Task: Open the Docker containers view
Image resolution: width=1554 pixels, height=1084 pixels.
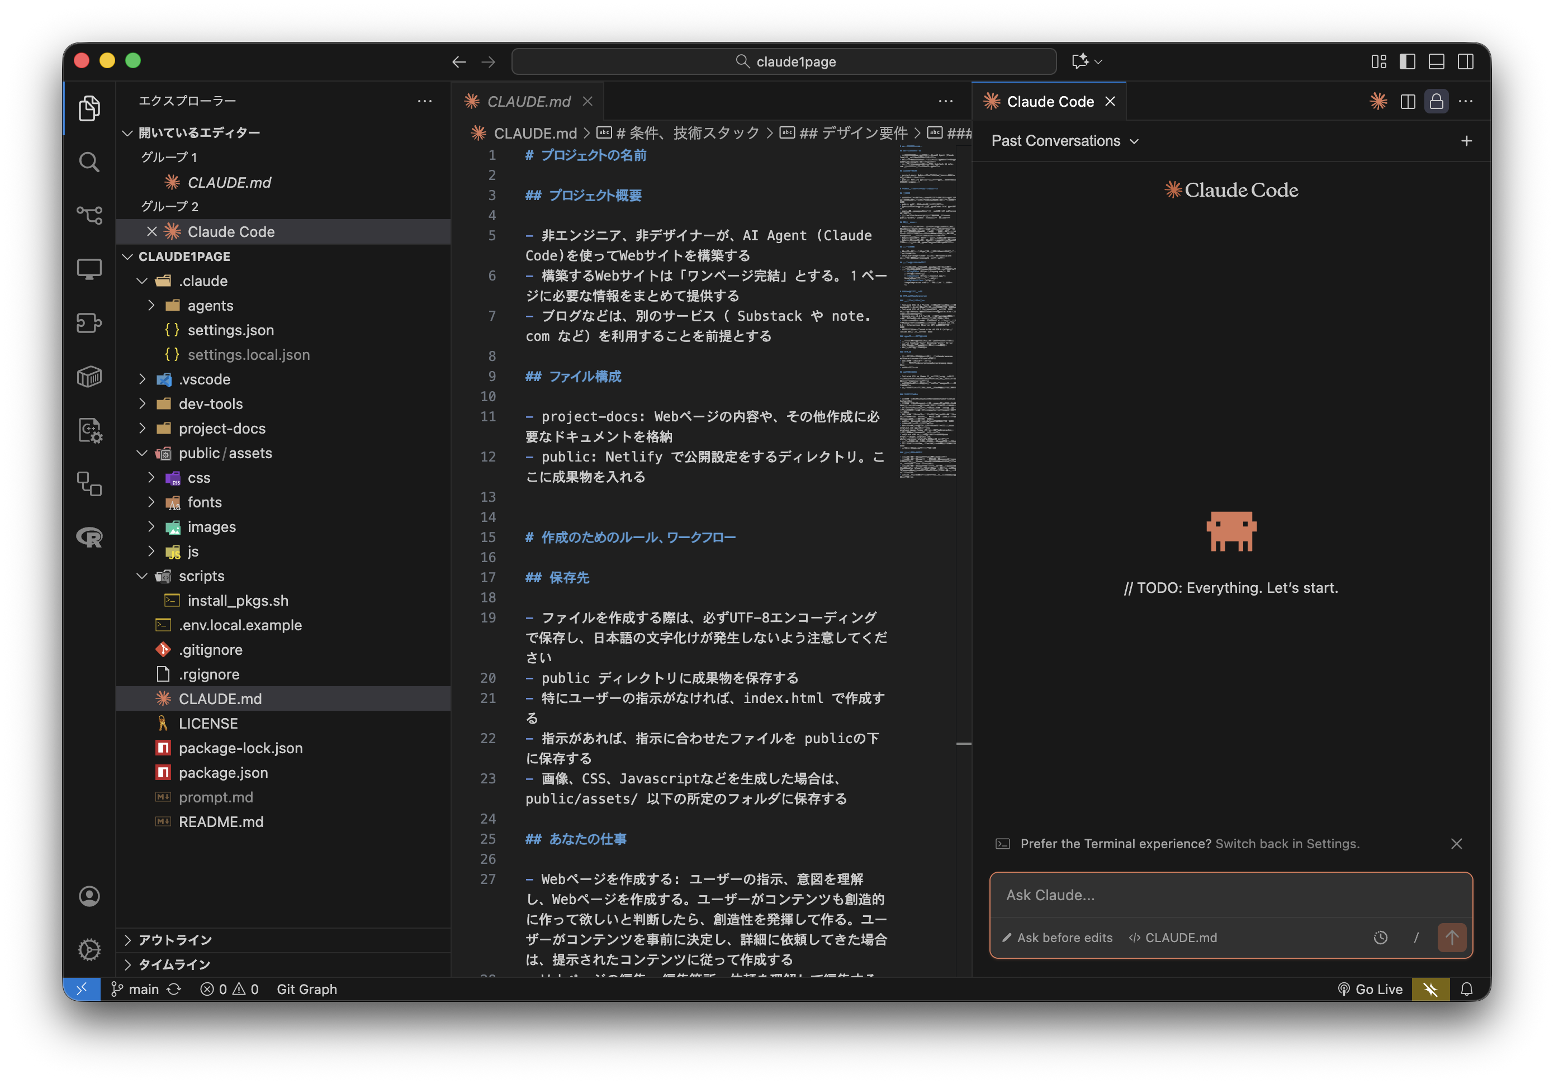Action: [x=89, y=377]
